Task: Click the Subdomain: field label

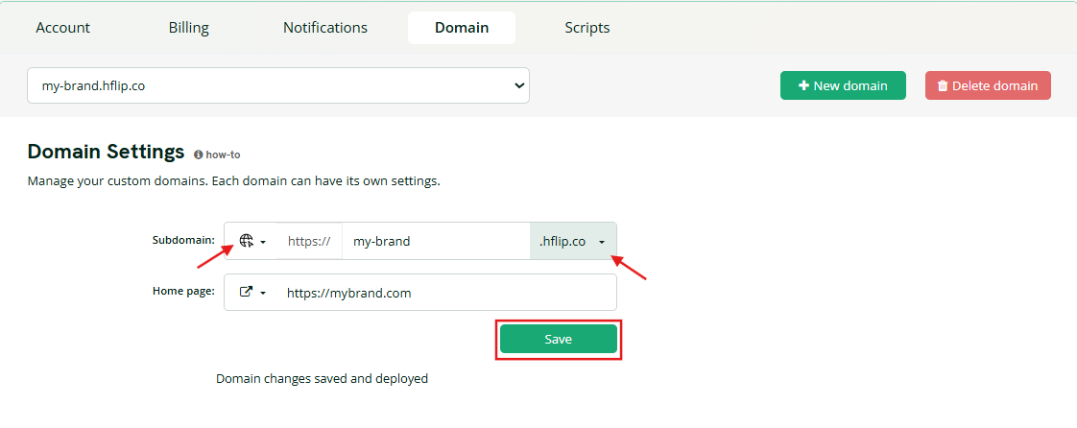Action: (x=183, y=240)
